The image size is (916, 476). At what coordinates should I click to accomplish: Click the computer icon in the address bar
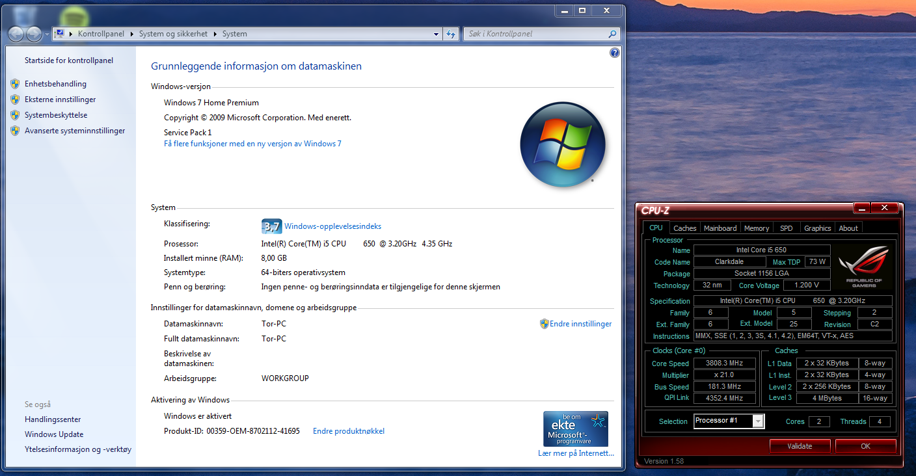[x=59, y=34]
